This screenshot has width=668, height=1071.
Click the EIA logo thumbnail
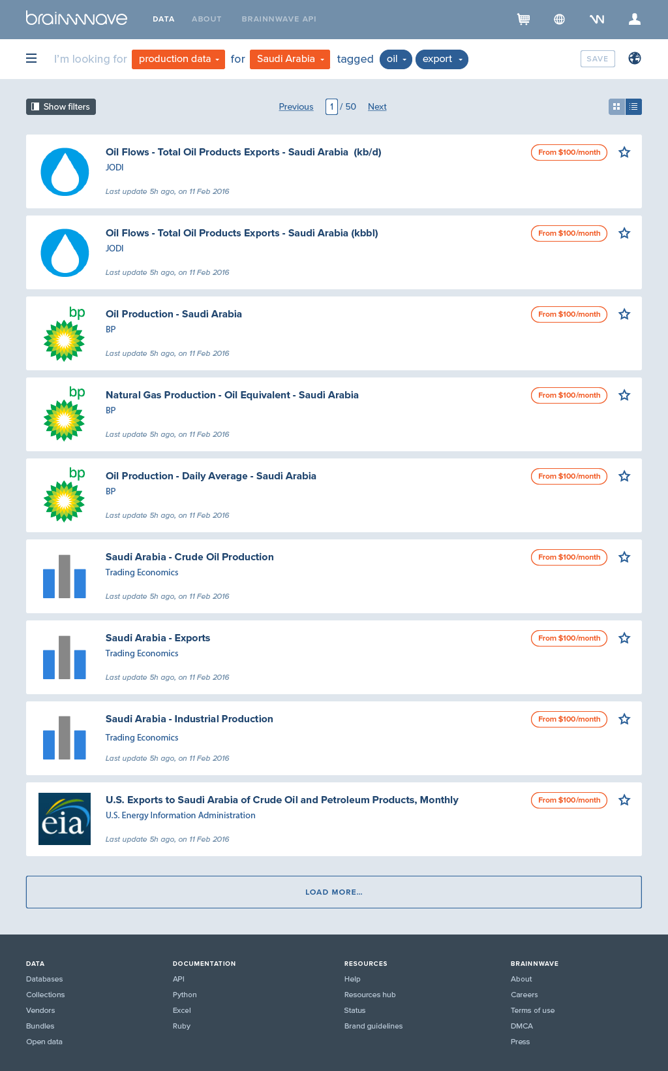[x=65, y=819]
